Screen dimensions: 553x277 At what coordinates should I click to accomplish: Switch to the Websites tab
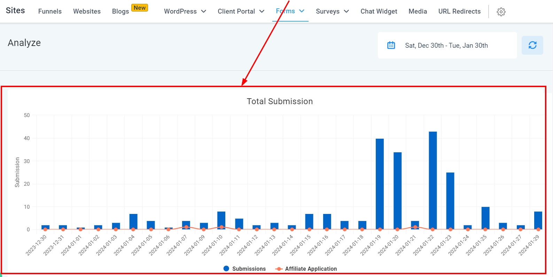click(87, 11)
